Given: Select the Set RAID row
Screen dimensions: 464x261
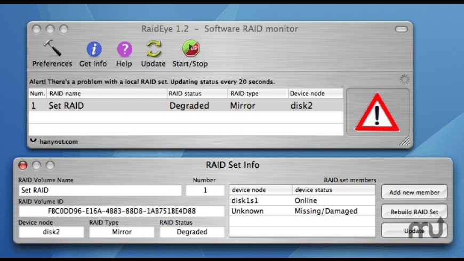Looking at the screenshot, I should (x=186, y=105).
